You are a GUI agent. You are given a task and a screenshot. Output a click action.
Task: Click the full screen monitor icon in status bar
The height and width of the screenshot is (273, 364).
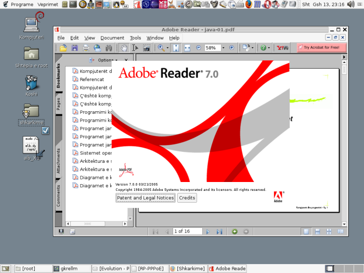pos(61,231)
